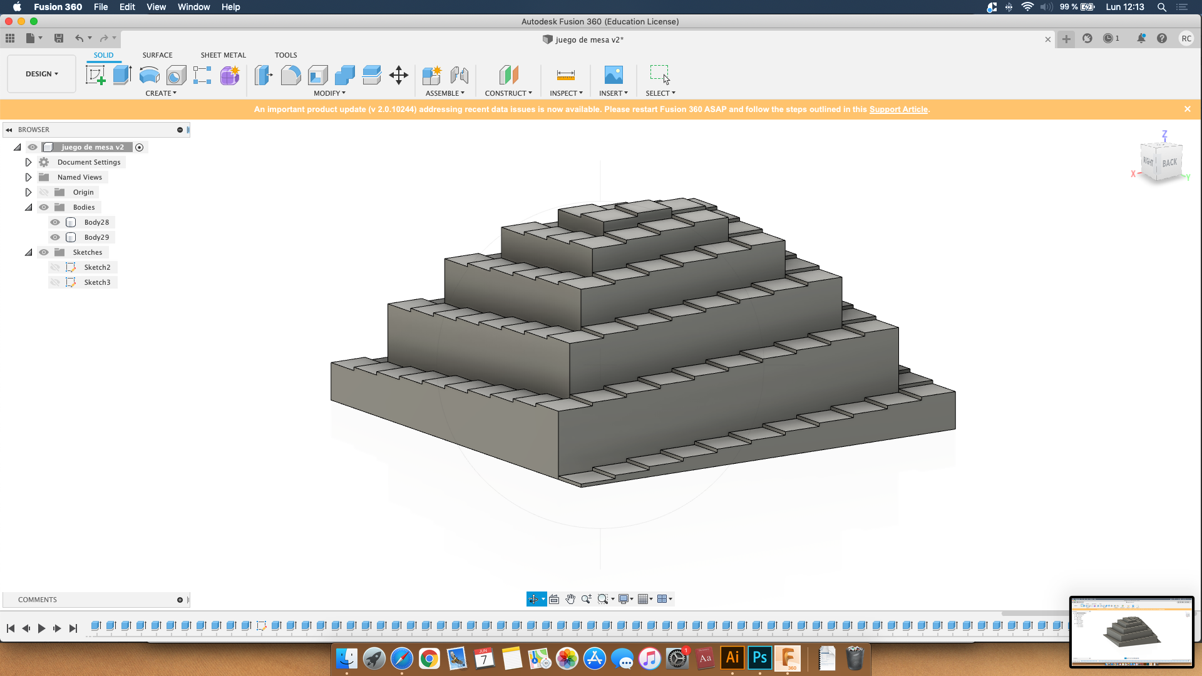Open the Joint tool icon
Image resolution: width=1202 pixels, height=676 pixels.
[459, 75]
